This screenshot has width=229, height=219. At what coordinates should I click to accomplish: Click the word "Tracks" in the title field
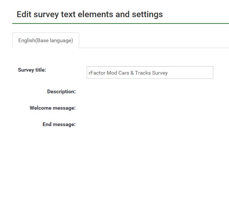143,73
